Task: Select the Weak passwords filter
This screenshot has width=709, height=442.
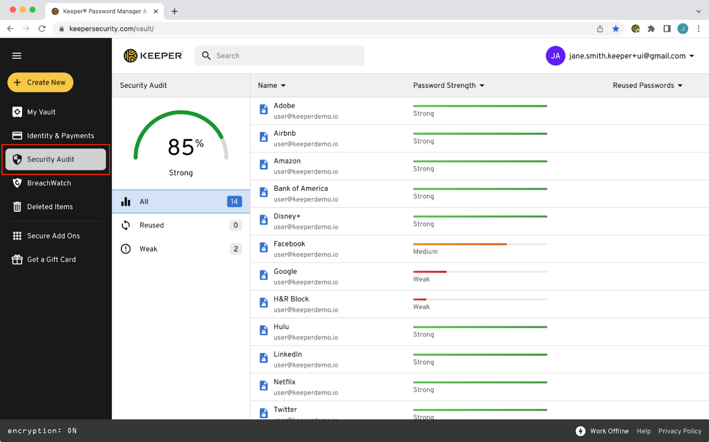Action: 180,248
